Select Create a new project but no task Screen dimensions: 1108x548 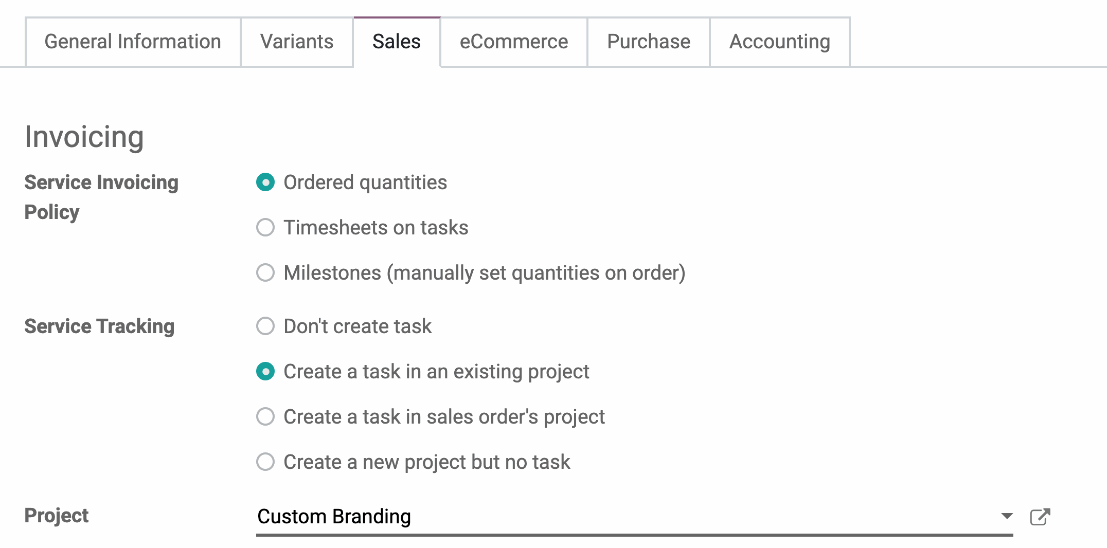265,462
